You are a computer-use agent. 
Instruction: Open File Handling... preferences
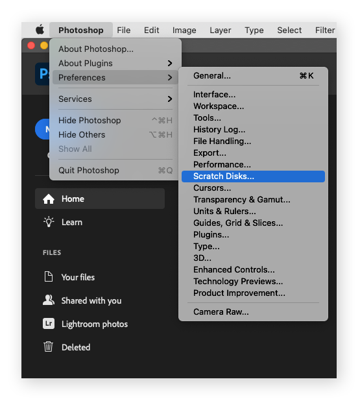tap(253, 141)
